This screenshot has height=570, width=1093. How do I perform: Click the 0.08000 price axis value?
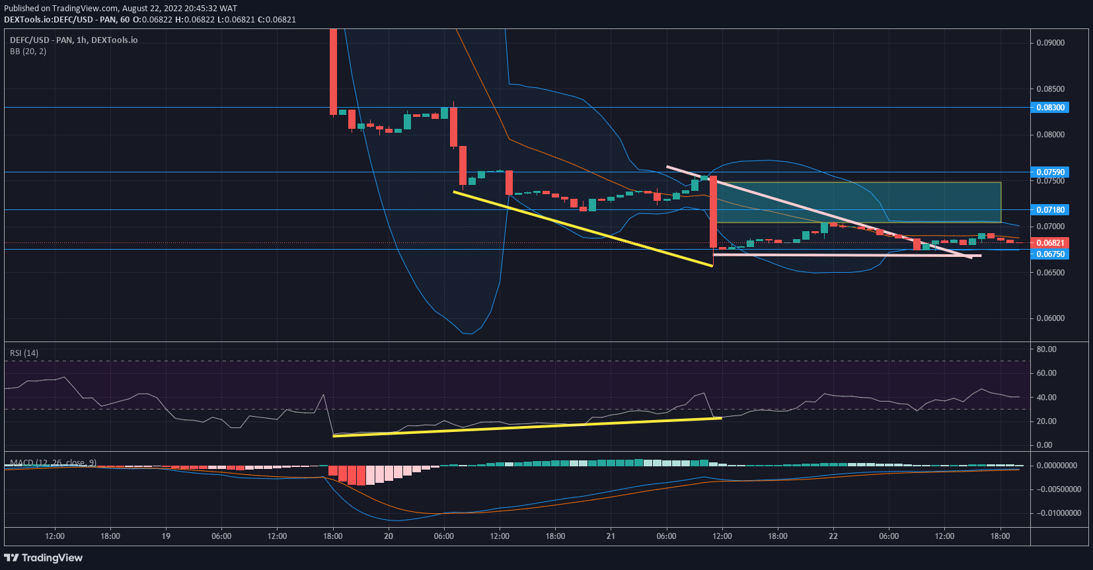tap(1050, 134)
